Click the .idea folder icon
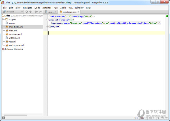Viewport: 170px width, 121px height. click(x=3, y=16)
